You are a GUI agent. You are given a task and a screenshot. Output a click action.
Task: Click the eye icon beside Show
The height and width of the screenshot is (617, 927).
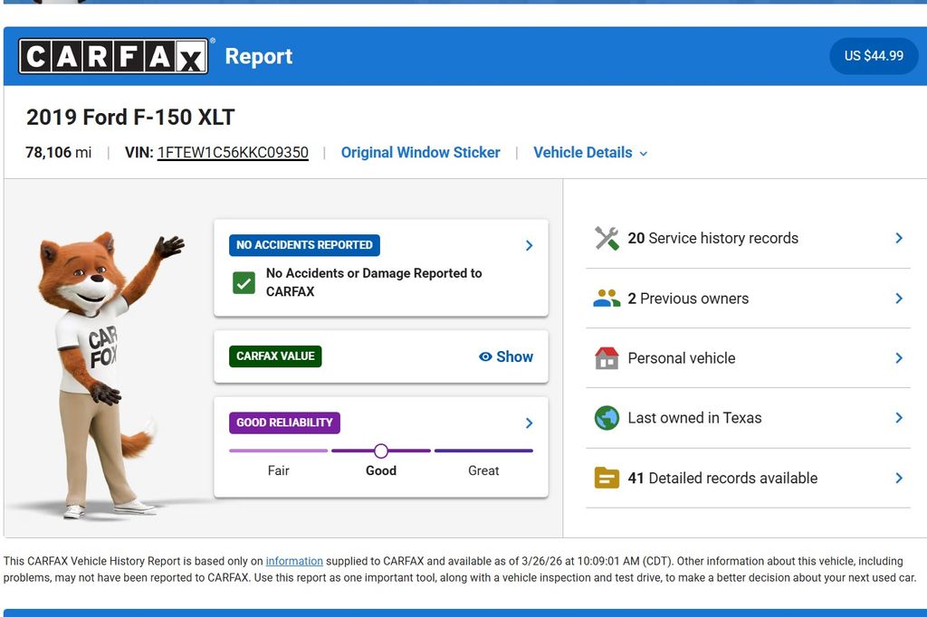coord(485,356)
